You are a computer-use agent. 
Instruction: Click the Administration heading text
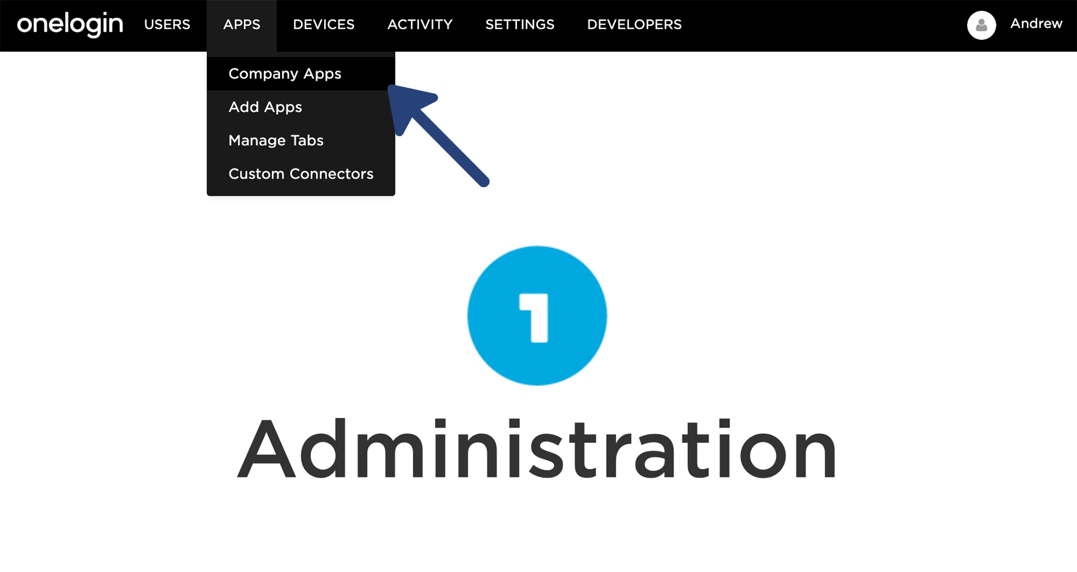tap(537, 448)
